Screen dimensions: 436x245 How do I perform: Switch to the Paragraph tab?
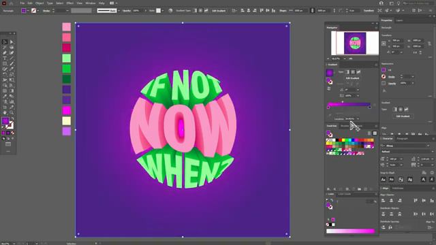[x=402, y=138]
